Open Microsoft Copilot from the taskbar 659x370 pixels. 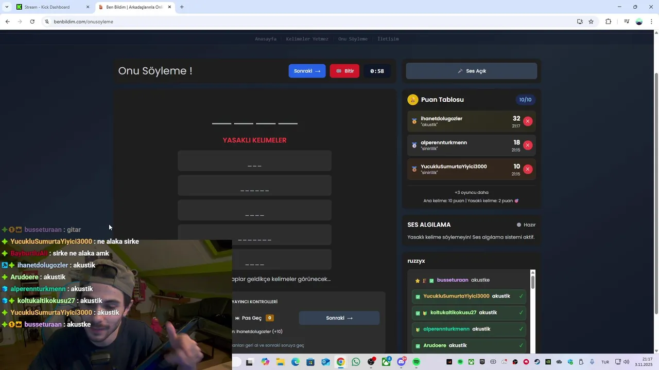[x=265, y=362]
